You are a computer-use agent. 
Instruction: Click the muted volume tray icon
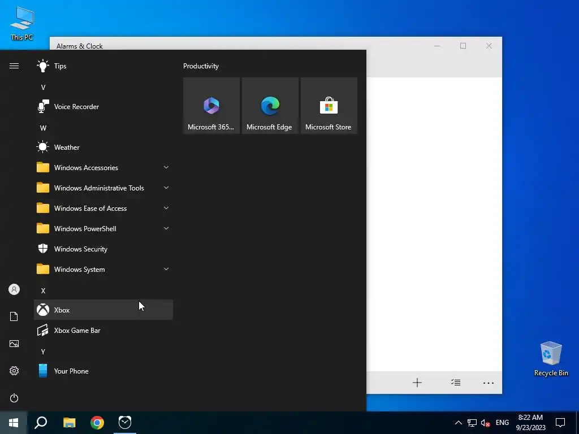[x=486, y=423]
